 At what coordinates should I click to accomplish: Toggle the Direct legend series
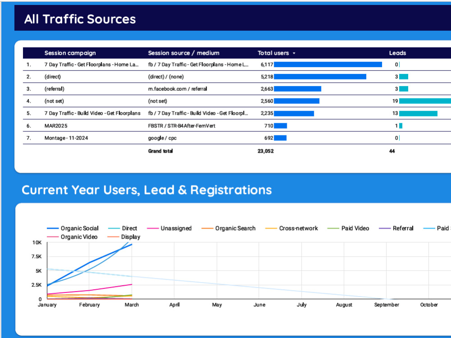pyautogui.click(x=123, y=228)
